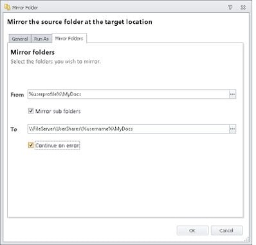
Task: Select the Mirror Folders tab
Action: pos(69,39)
